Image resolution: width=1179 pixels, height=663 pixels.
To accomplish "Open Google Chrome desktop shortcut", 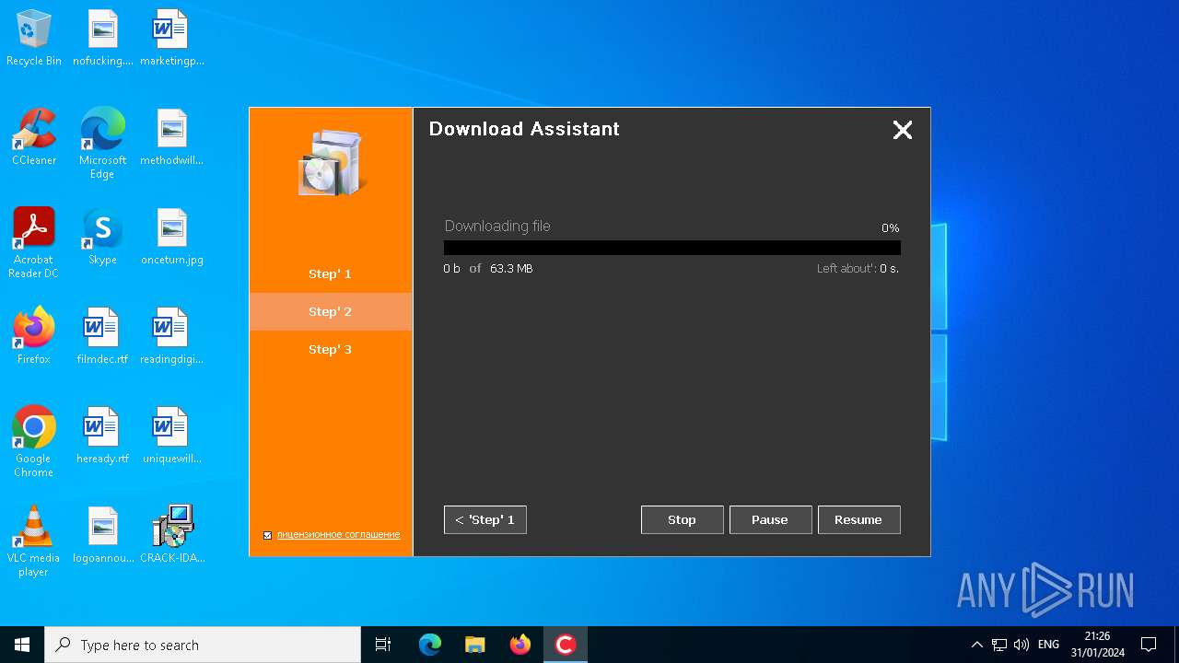I will [x=34, y=443].
